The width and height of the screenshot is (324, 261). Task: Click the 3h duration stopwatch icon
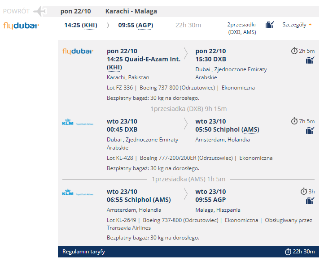303,191
